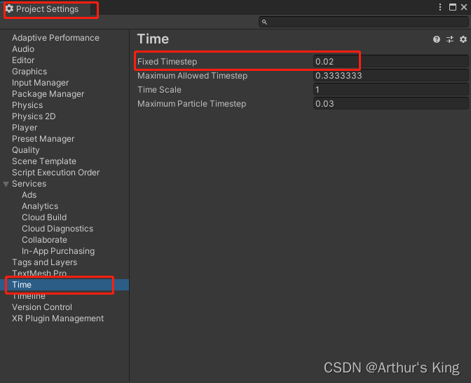Open the Editor settings category
This screenshot has width=471, height=383.
[23, 60]
